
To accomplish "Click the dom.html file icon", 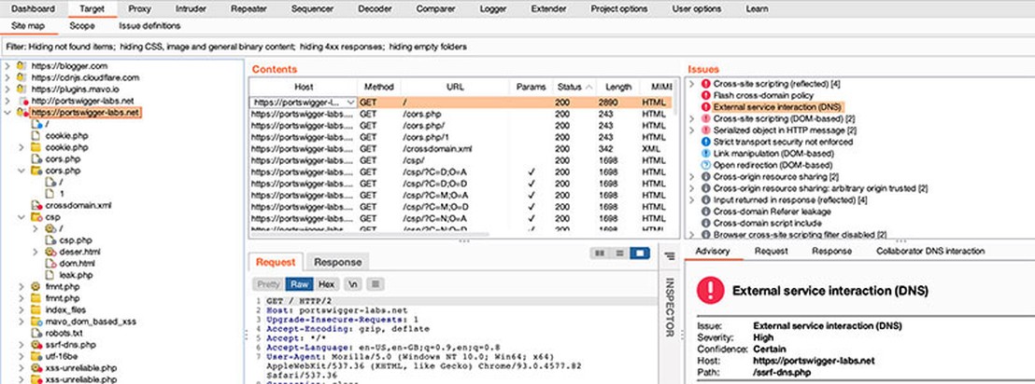I will pyautogui.click(x=50, y=263).
